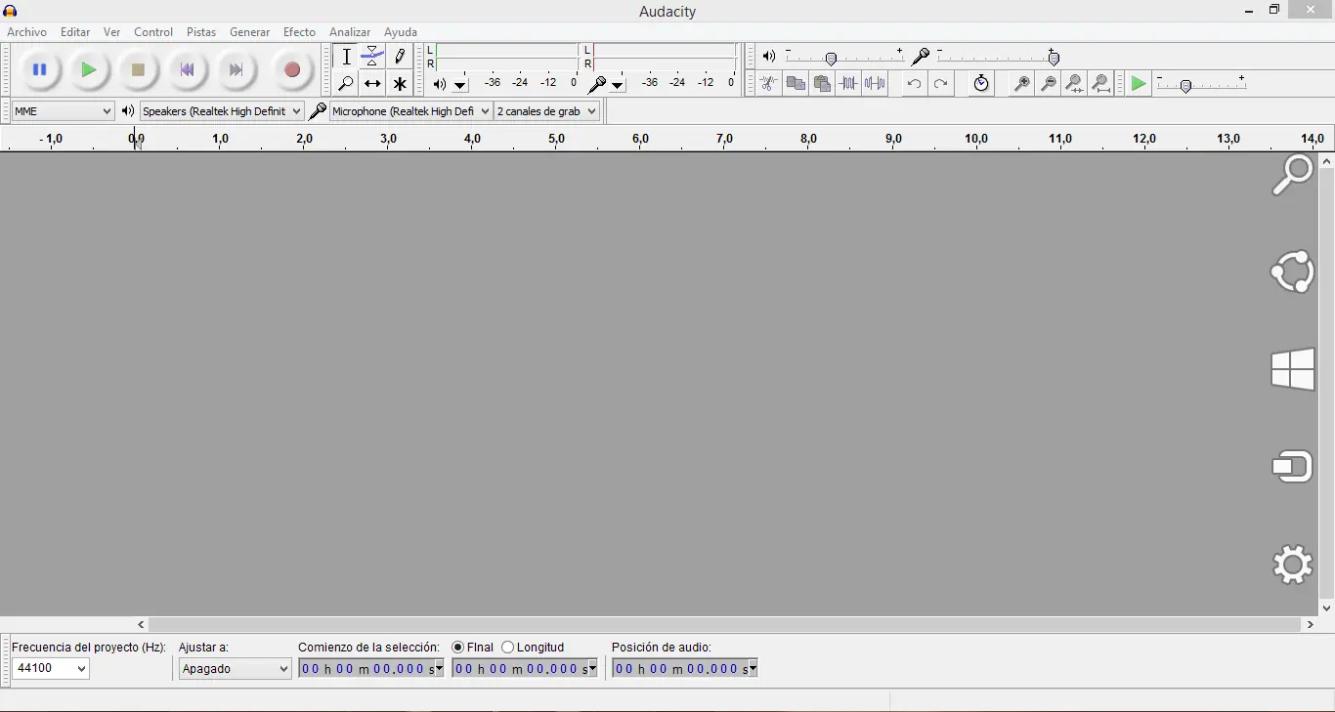Click the horizontal scrollbar track
Image resolution: width=1335 pixels, height=712 pixels.
(x=725, y=625)
